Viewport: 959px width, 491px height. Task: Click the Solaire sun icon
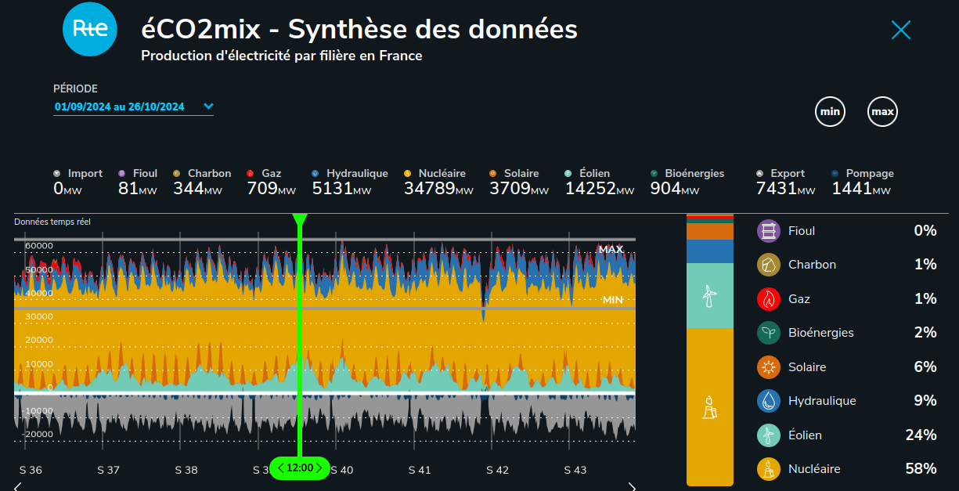(x=769, y=367)
